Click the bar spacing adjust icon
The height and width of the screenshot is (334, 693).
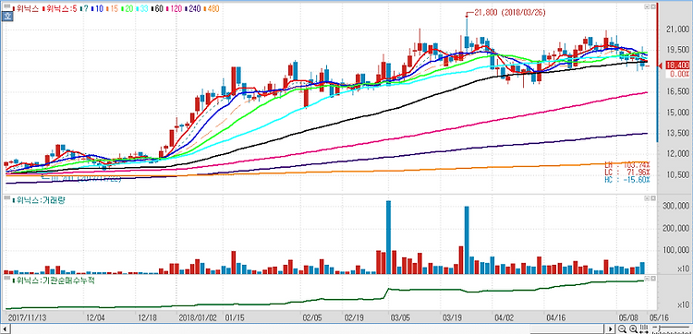point(643,328)
